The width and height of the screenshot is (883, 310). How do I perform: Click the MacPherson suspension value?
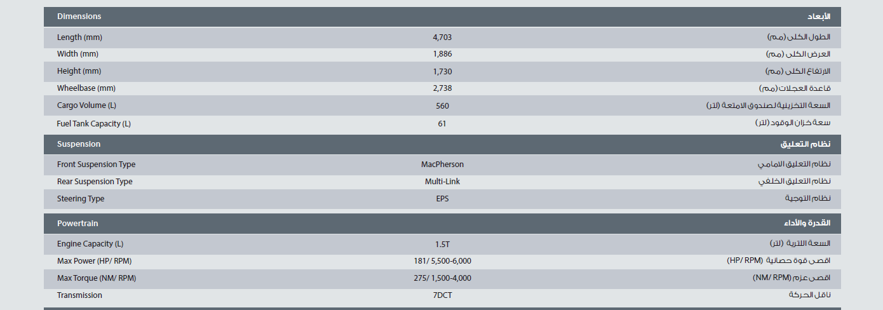(x=442, y=165)
